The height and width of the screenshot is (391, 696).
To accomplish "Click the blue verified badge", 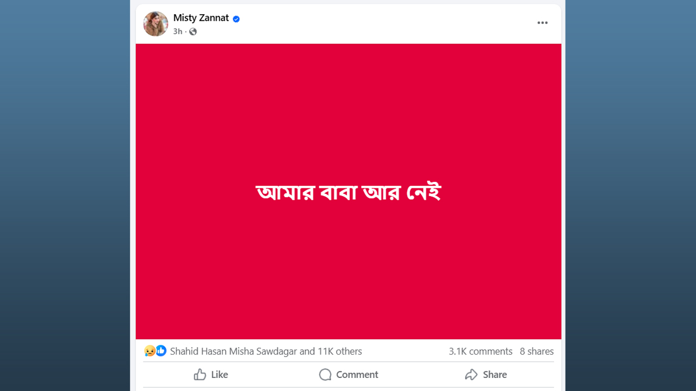I will [x=237, y=19].
